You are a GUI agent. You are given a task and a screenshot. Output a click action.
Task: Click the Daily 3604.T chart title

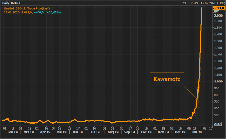pyautogui.click(x=11, y=3)
